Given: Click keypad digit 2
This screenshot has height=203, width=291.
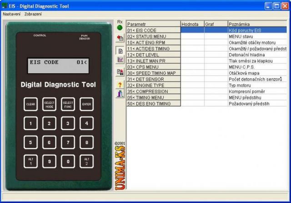Looking at the screenshot, I should point(49,123).
